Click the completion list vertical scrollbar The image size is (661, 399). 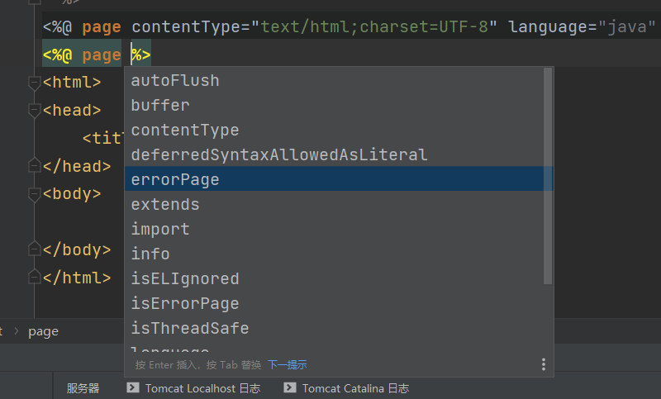(548, 175)
